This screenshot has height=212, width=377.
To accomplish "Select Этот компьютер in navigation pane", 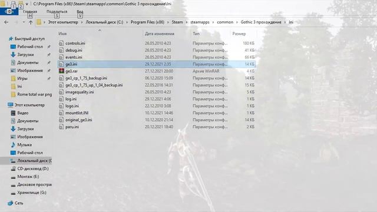I will [29, 105].
